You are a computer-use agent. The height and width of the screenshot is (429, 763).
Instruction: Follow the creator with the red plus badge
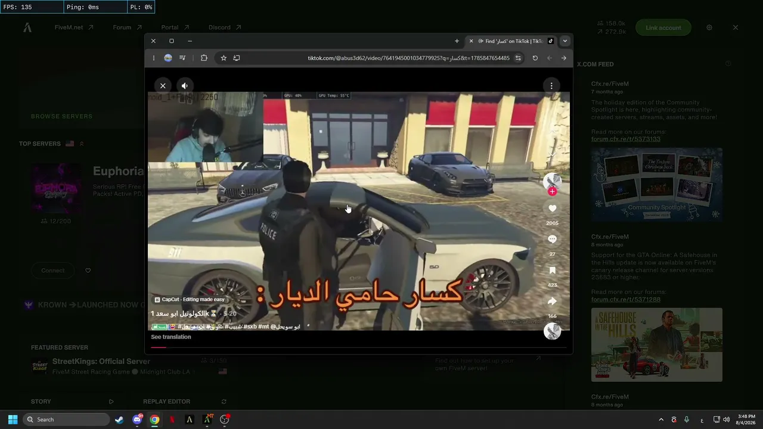552,191
